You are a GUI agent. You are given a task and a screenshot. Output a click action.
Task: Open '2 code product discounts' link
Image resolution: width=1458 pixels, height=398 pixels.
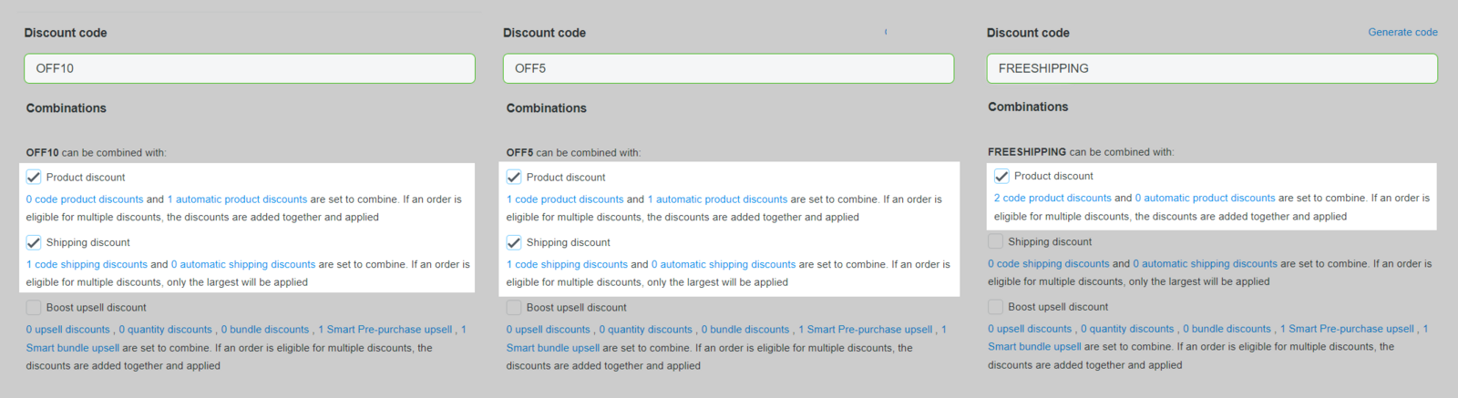click(1052, 198)
